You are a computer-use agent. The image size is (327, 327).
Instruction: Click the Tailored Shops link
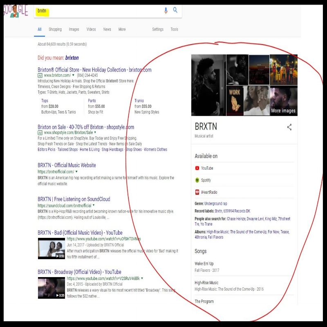pyautogui.click(x=67, y=149)
